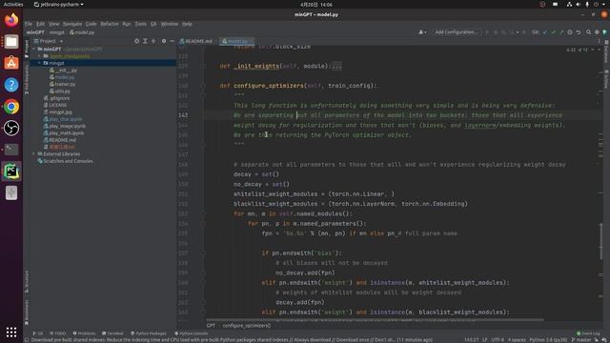Open trainer.py in project tree

pos(62,84)
